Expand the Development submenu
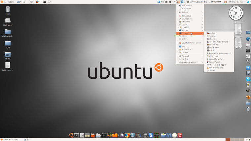 point(190,19)
